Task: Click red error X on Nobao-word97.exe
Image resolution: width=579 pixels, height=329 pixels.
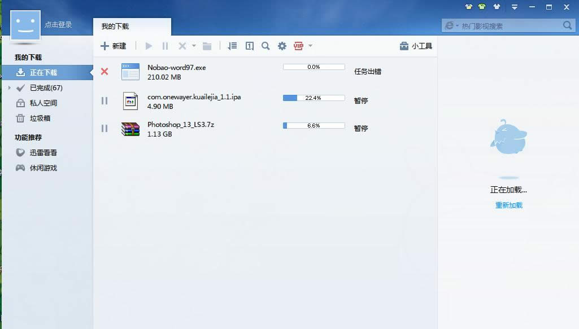Action: [105, 72]
